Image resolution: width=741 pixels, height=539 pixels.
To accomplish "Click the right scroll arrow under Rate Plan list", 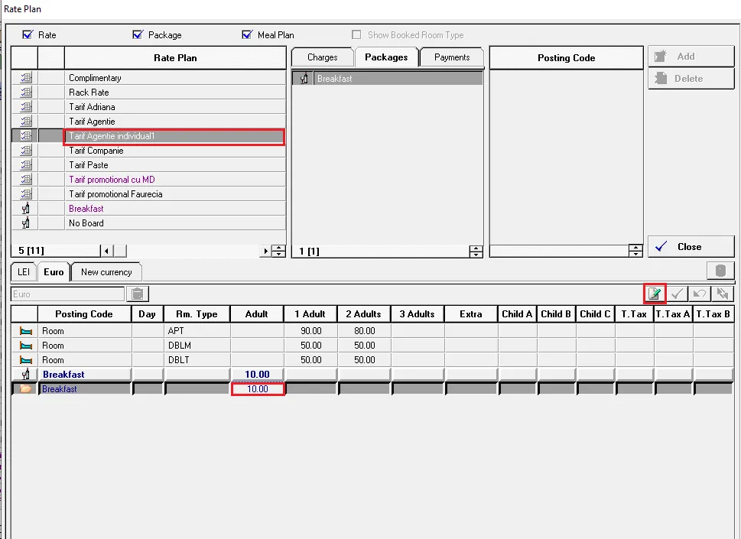I will coord(265,251).
